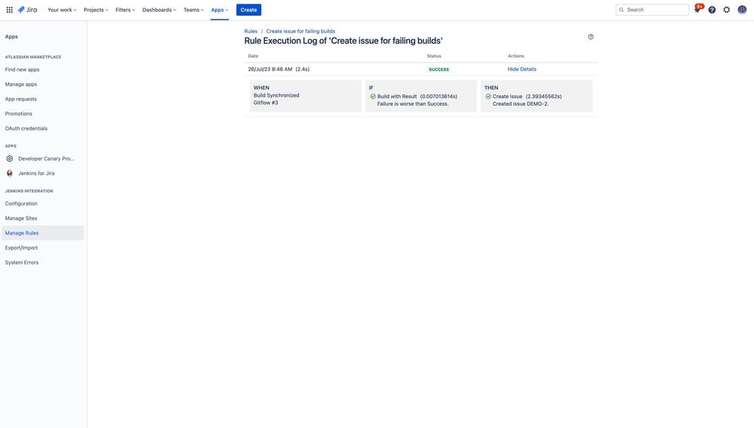Open the help question mark icon

click(712, 10)
